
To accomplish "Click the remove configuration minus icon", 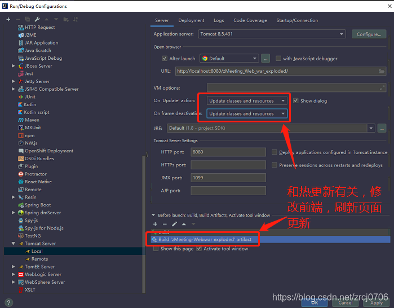I will pos(17,19).
